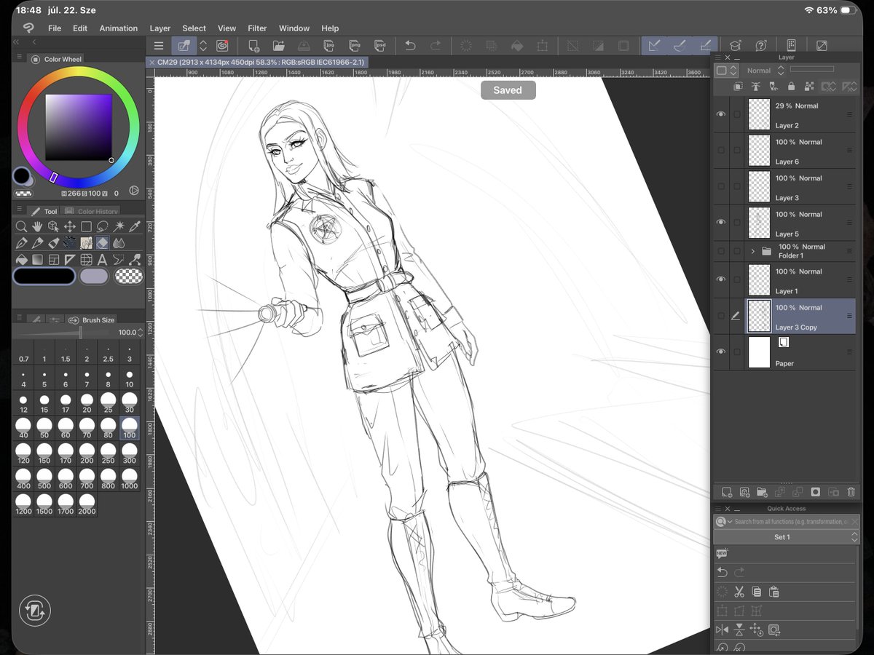Select the Pencil tool
Screen dimensions: 874x655
coord(37,242)
